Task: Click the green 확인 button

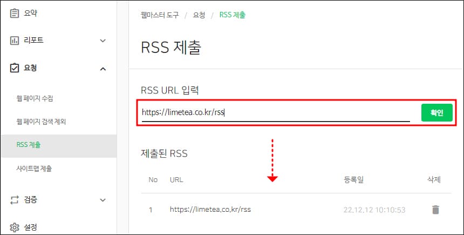Action: (x=437, y=112)
